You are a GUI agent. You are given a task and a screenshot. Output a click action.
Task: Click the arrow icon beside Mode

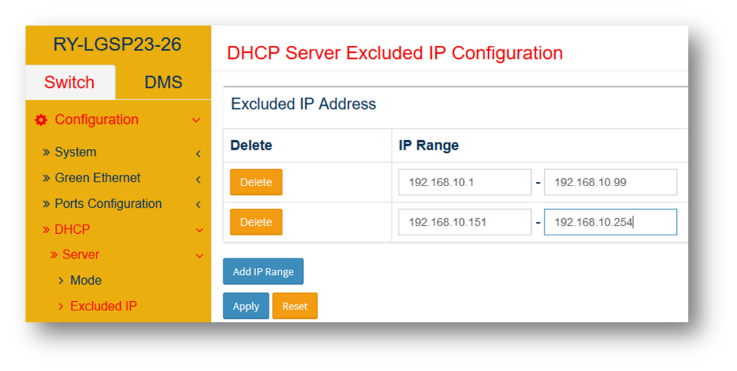click(x=61, y=281)
